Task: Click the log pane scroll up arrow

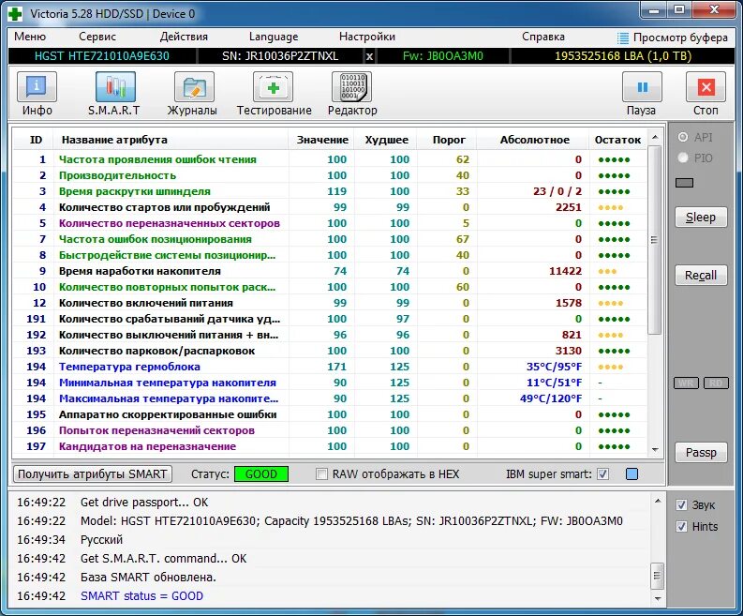Action: click(657, 501)
